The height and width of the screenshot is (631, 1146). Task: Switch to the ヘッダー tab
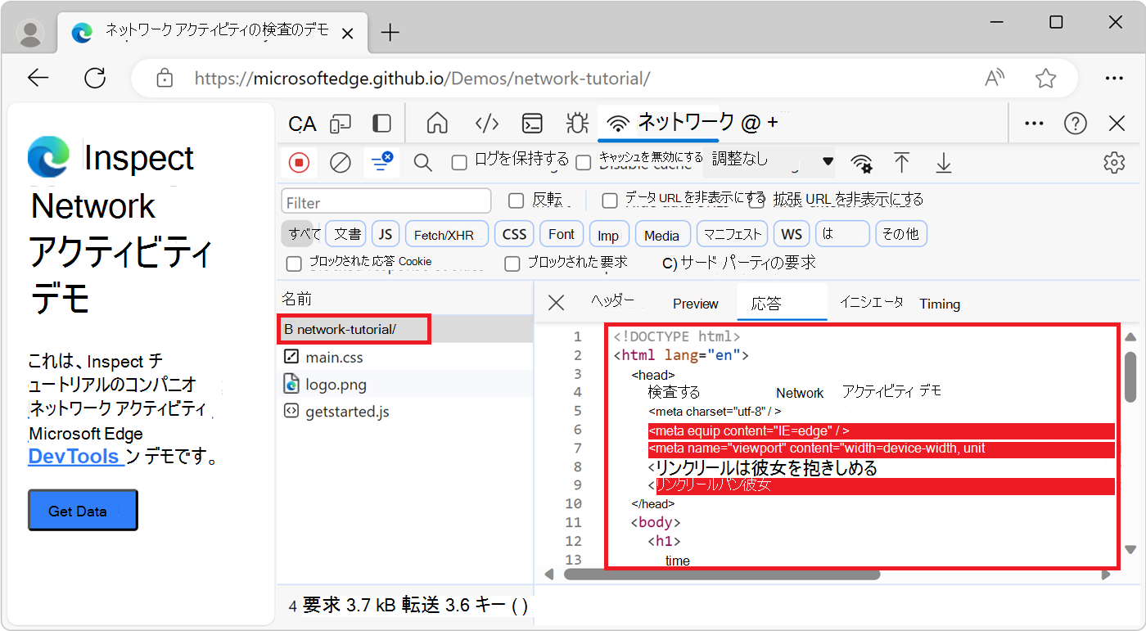pos(612,303)
